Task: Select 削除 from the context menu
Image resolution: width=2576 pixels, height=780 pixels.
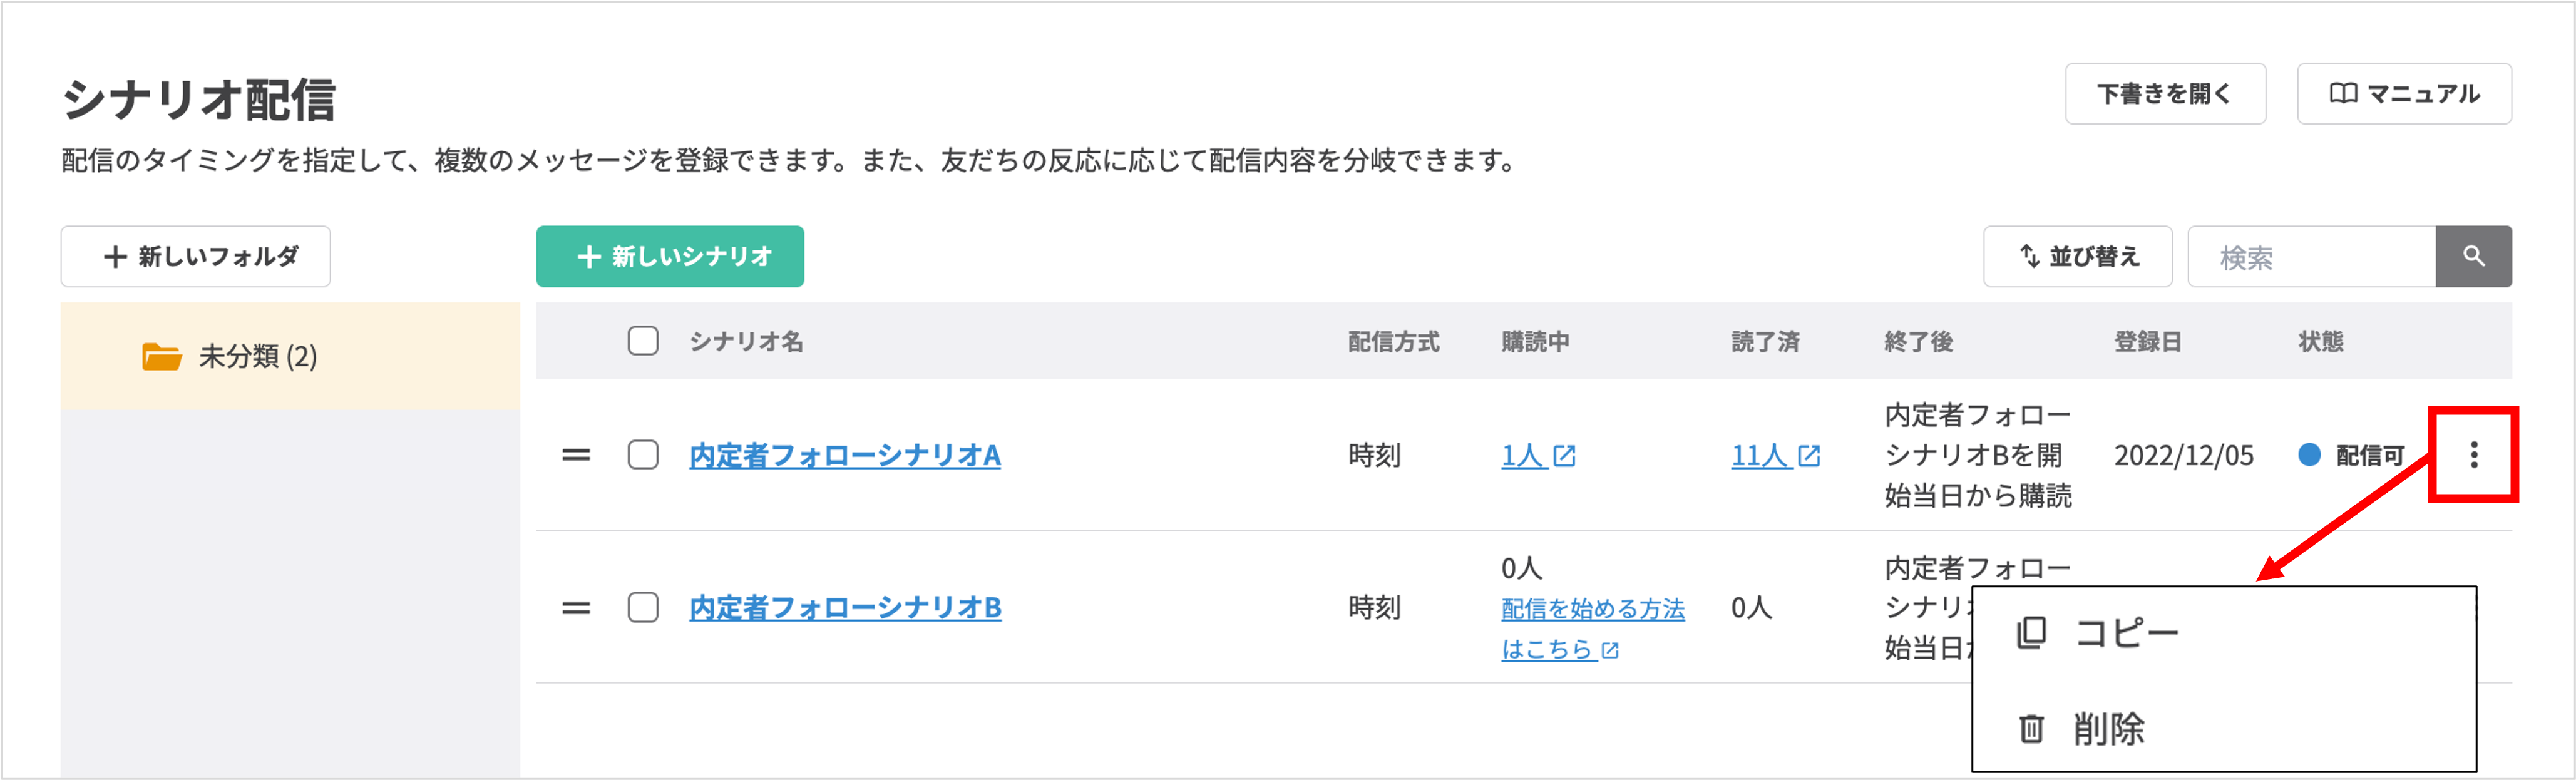Action: click(2110, 728)
